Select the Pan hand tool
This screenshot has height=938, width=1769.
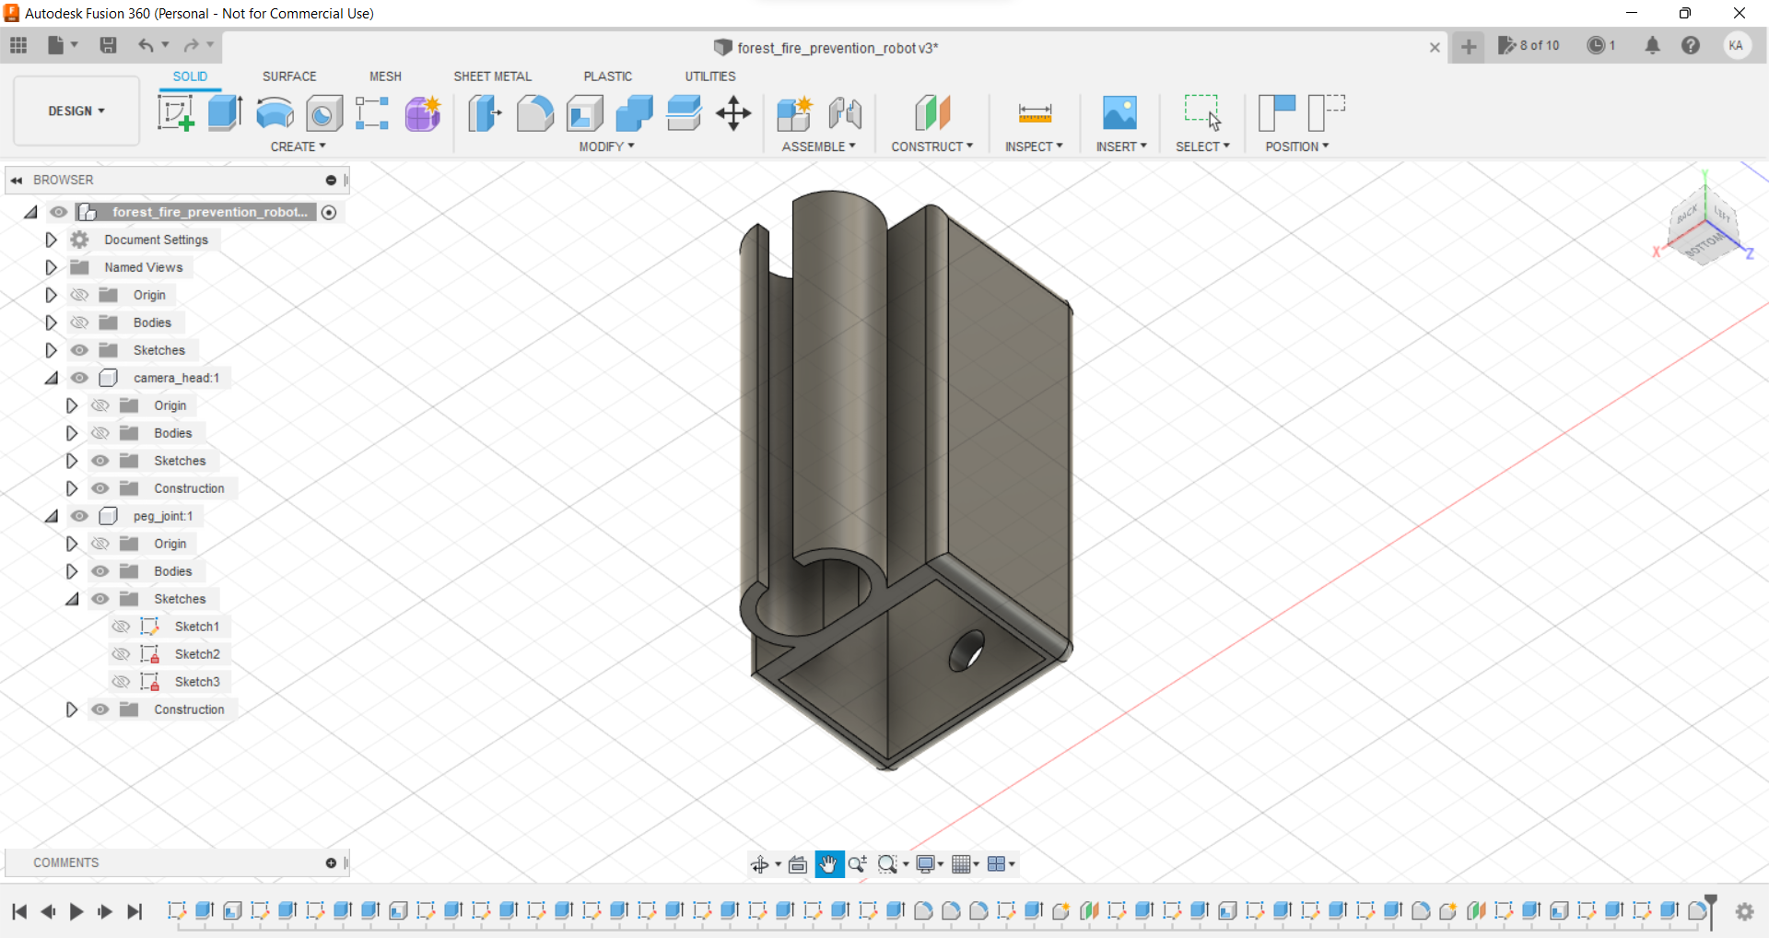[x=829, y=864]
